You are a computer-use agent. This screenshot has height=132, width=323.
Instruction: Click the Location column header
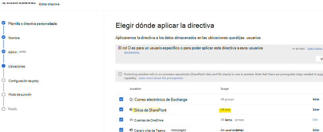coord(135,89)
